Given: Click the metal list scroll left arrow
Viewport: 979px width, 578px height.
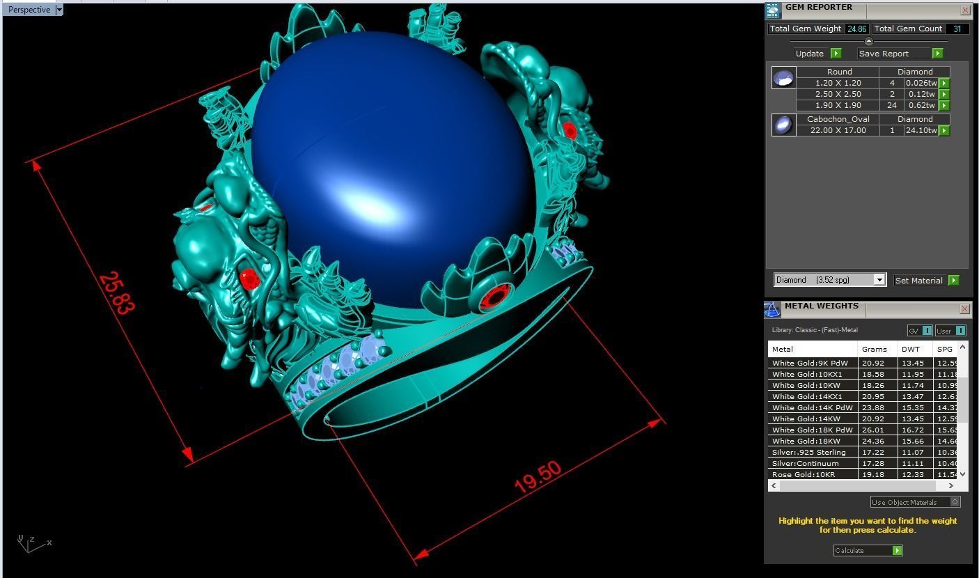Looking at the screenshot, I should pyautogui.click(x=773, y=485).
